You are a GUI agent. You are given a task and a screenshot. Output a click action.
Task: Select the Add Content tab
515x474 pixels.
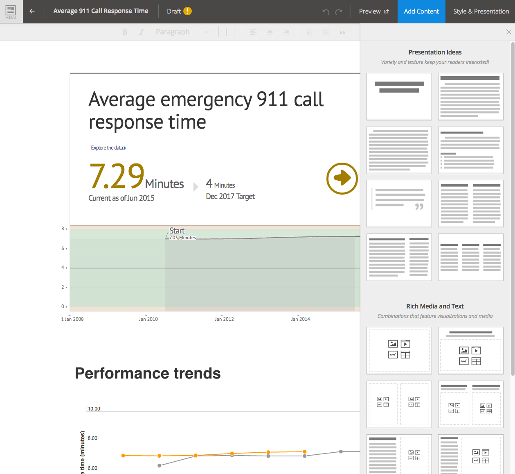click(x=421, y=11)
